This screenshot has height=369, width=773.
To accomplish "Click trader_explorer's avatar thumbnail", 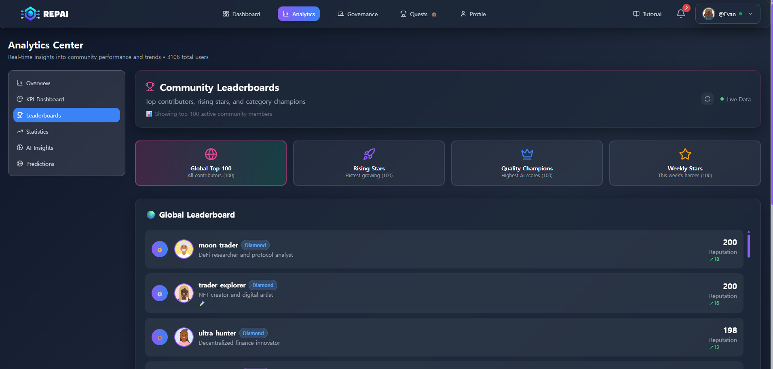I will click(x=184, y=293).
